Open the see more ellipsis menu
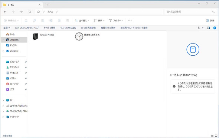 130,21
